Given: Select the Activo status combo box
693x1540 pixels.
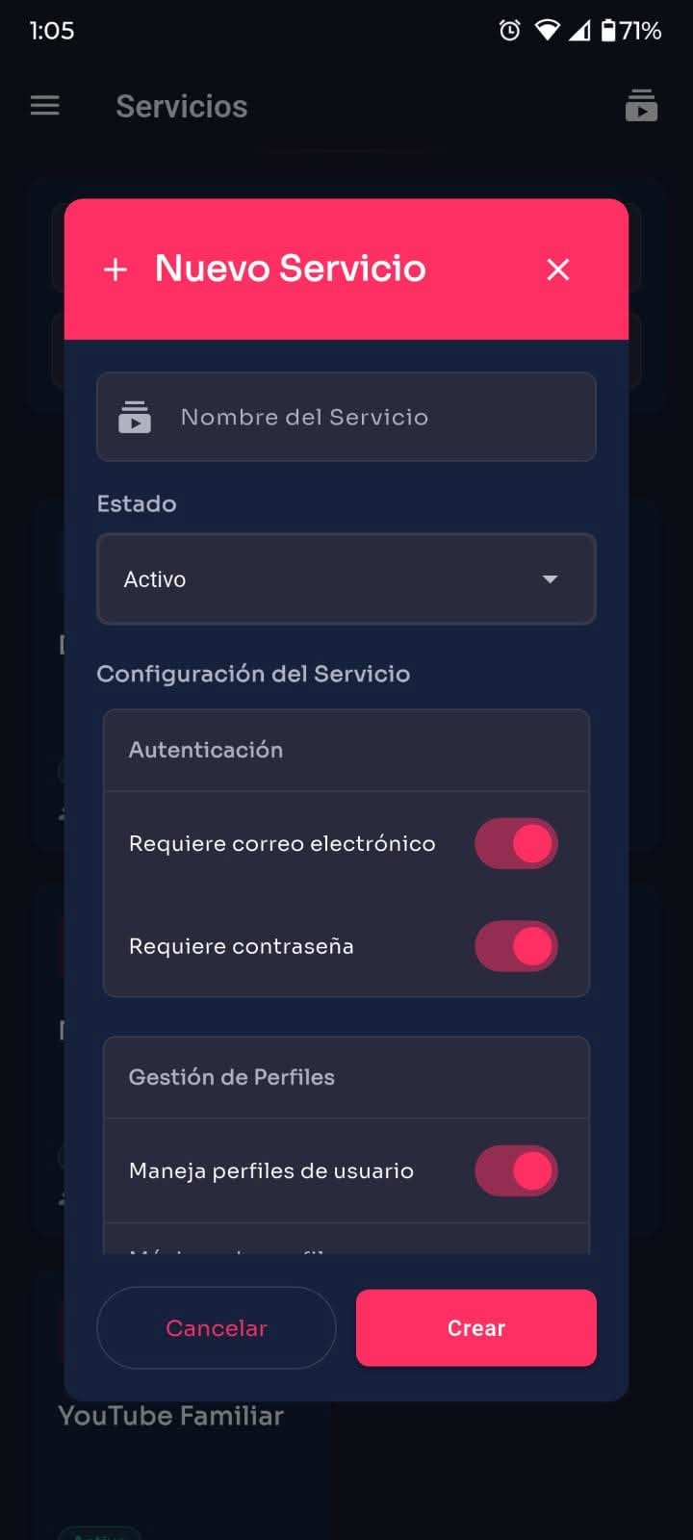Looking at the screenshot, I should [327, 579].
